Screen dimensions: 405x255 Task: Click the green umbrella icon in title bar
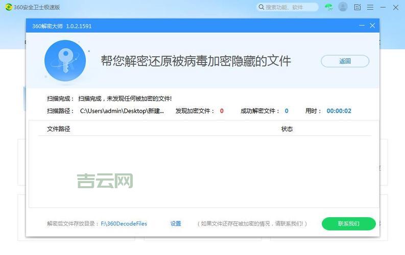(x=329, y=7)
